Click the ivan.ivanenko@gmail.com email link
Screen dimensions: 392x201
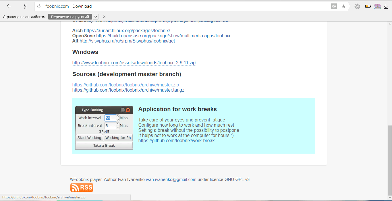[171, 179]
